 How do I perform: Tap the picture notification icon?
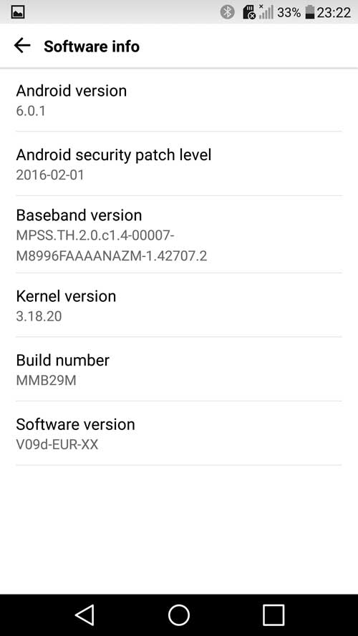(18, 12)
